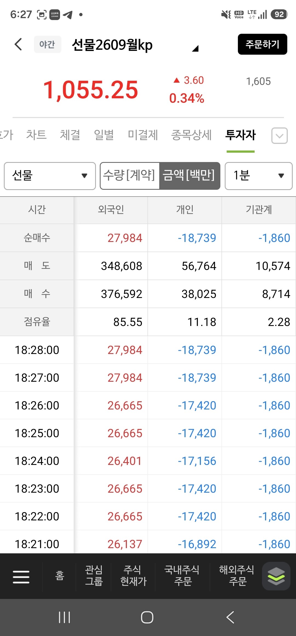
Task: Open the hamburger menu in bottom bar
Action: pyautogui.click(x=21, y=576)
